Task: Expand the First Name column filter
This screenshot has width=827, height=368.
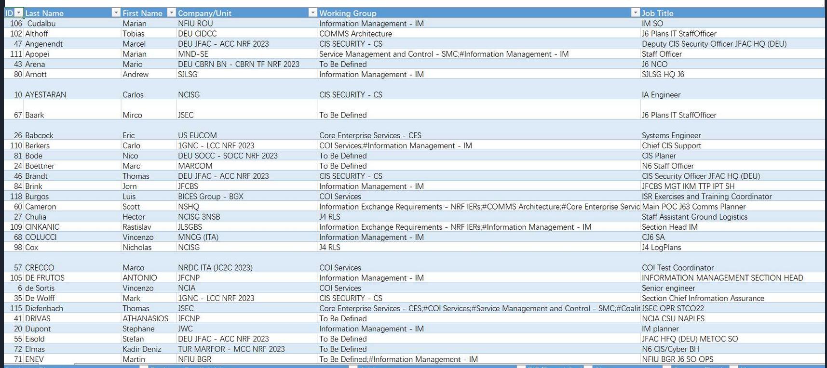Action: (x=171, y=13)
